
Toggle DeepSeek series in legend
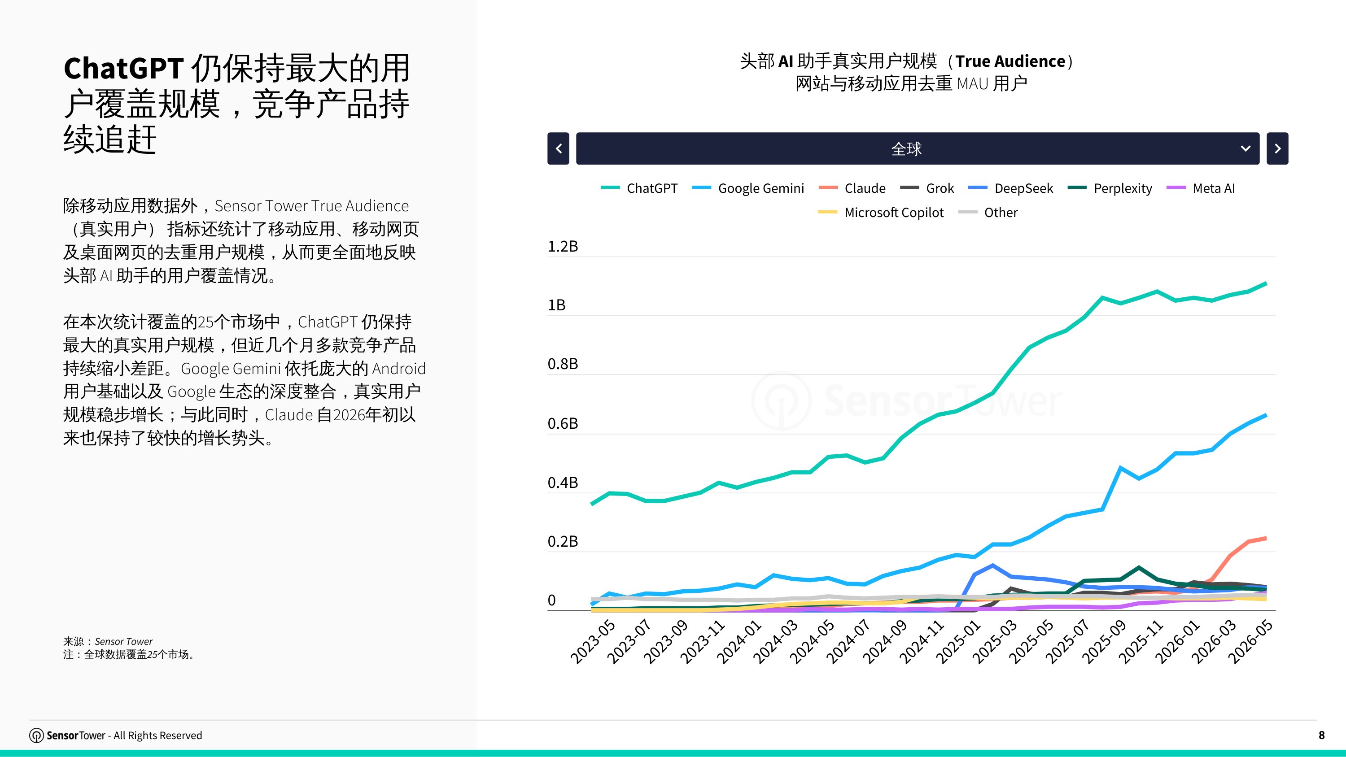1010,188
